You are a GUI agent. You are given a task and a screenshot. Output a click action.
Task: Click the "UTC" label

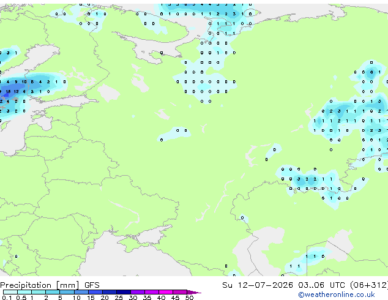point(337,285)
